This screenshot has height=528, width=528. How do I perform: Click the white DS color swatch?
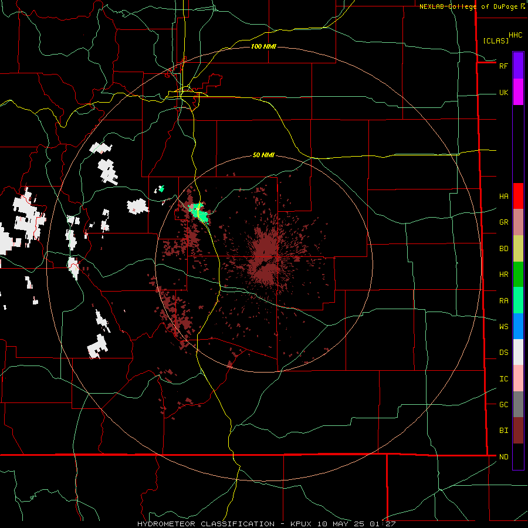click(x=518, y=352)
